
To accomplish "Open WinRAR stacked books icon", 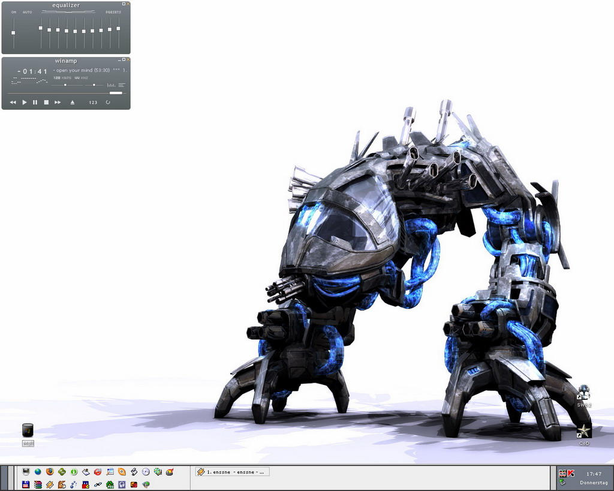I will point(38,484).
